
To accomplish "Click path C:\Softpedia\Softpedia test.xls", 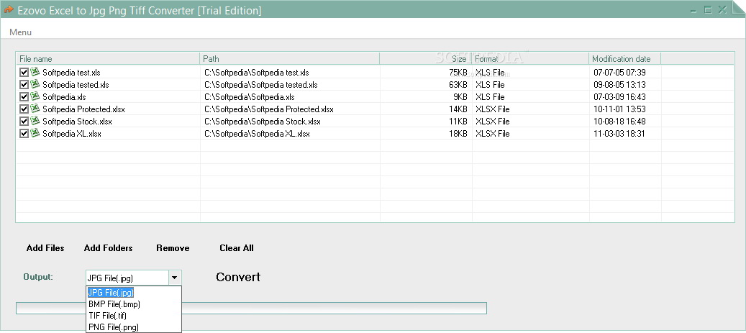I will (x=257, y=73).
